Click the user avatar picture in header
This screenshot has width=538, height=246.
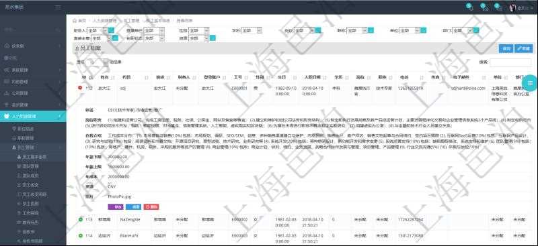pos(513,7)
